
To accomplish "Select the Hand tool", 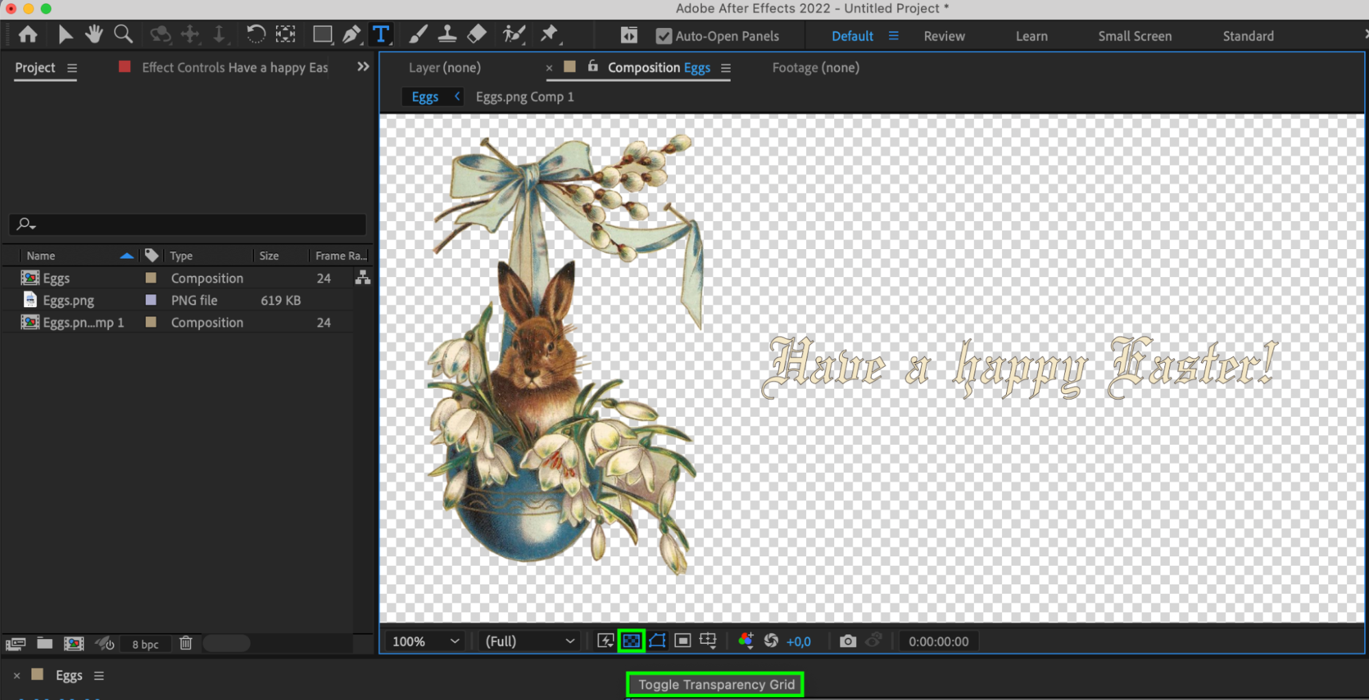I will click(94, 34).
